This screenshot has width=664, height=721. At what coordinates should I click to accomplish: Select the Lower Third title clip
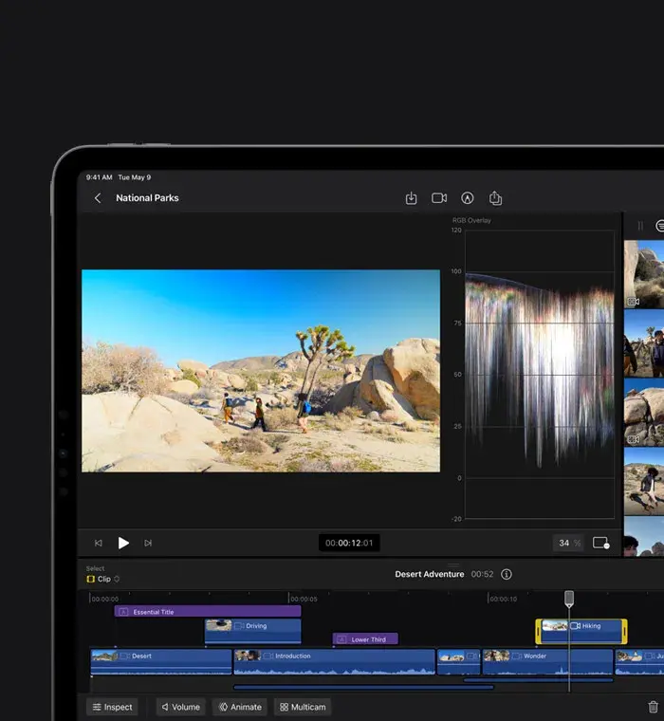point(365,639)
